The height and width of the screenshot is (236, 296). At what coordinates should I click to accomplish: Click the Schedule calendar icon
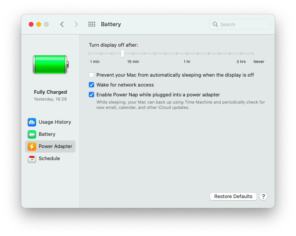click(x=32, y=159)
